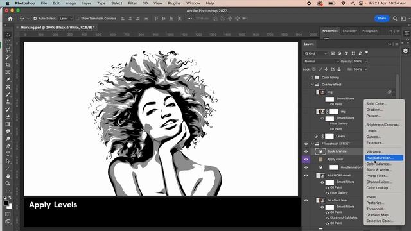Select the Path Selection tool
The image size is (411, 231).
[x=8, y=161]
